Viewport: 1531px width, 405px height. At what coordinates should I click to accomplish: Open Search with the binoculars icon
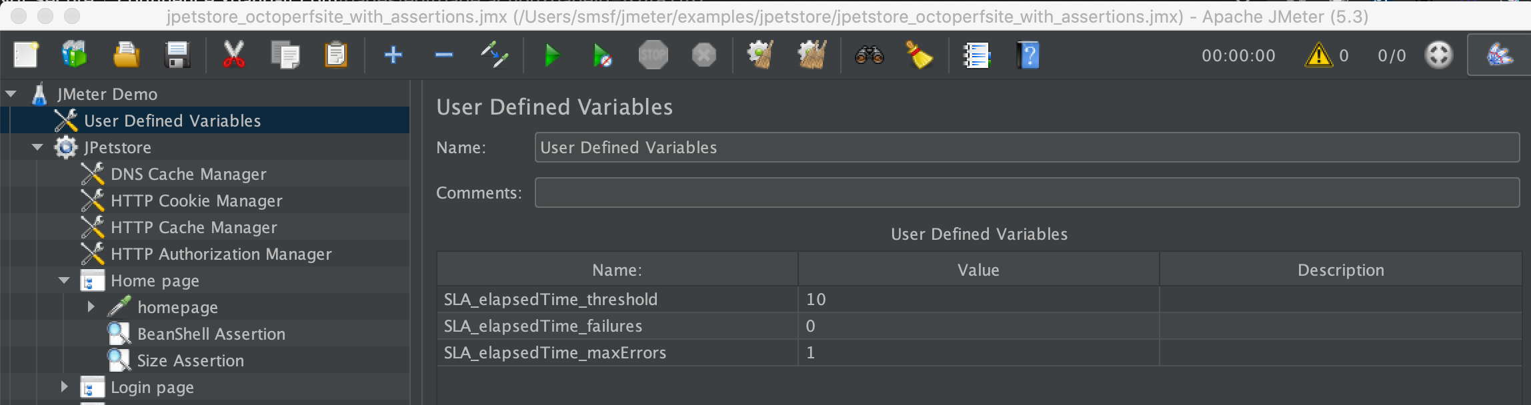click(x=870, y=55)
